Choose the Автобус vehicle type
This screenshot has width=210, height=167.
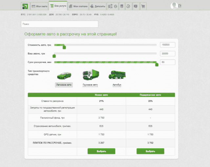[x=117, y=85]
